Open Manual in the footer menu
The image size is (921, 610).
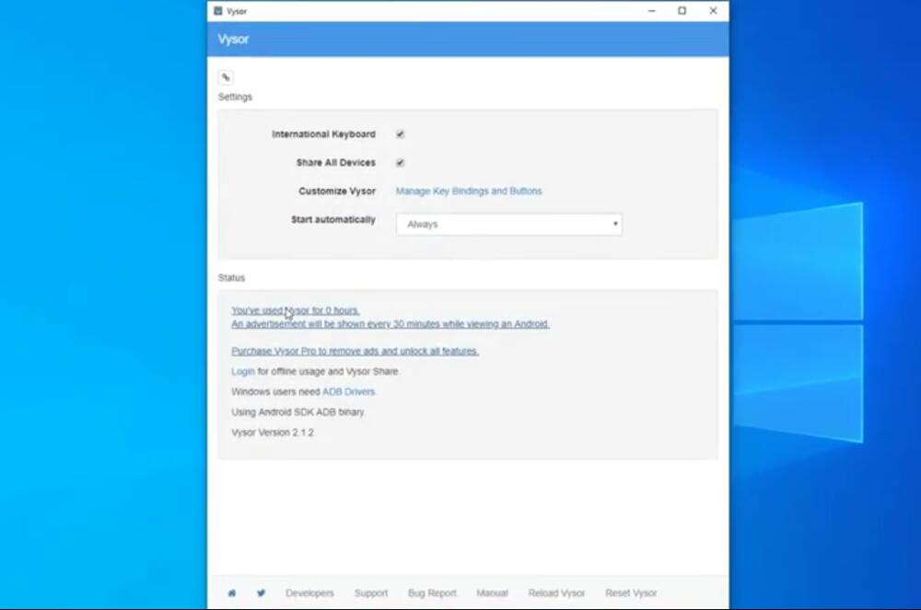(x=492, y=593)
